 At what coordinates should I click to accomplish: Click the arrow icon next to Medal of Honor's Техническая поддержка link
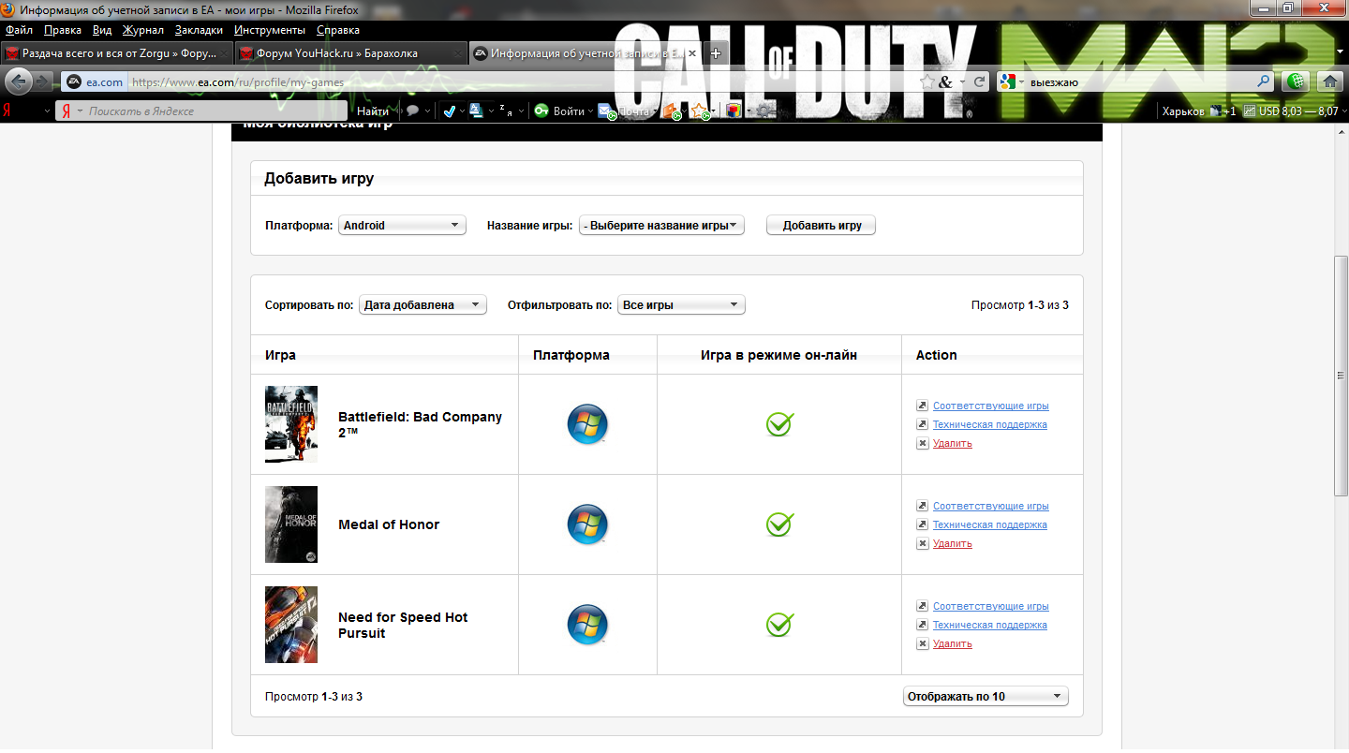pos(922,524)
